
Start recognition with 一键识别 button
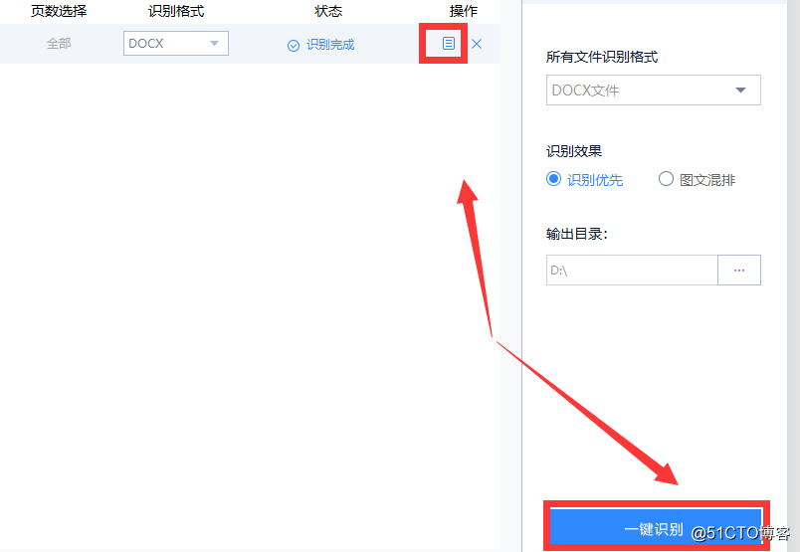[656, 528]
